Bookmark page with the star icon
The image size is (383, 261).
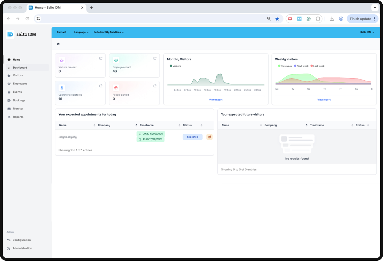pyautogui.click(x=277, y=19)
